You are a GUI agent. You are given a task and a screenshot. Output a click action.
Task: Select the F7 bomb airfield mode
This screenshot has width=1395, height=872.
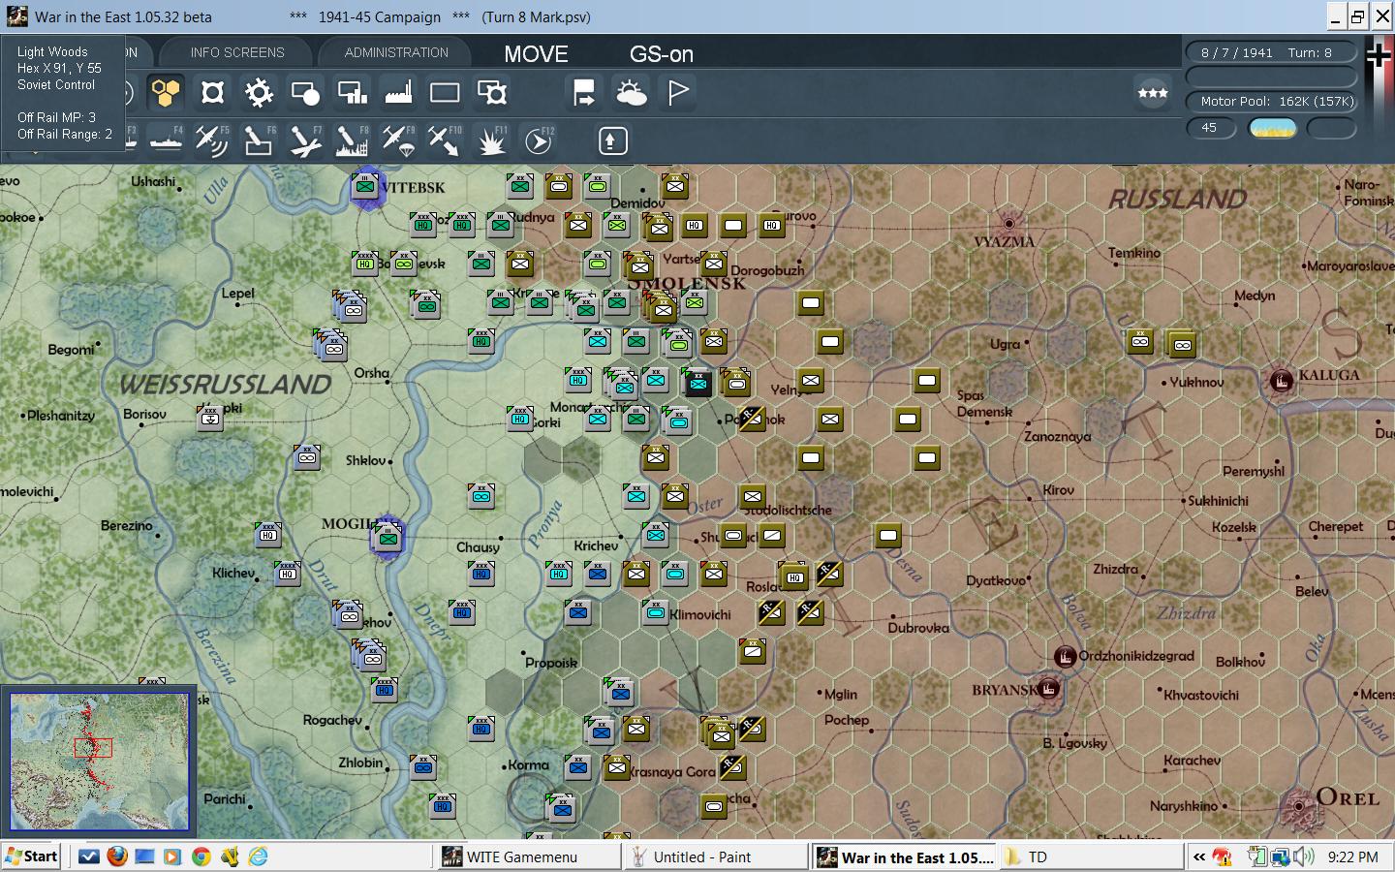pyautogui.click(x=304, y=141)
